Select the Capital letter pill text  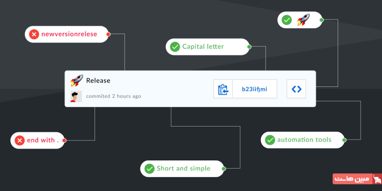click(203, 47)
